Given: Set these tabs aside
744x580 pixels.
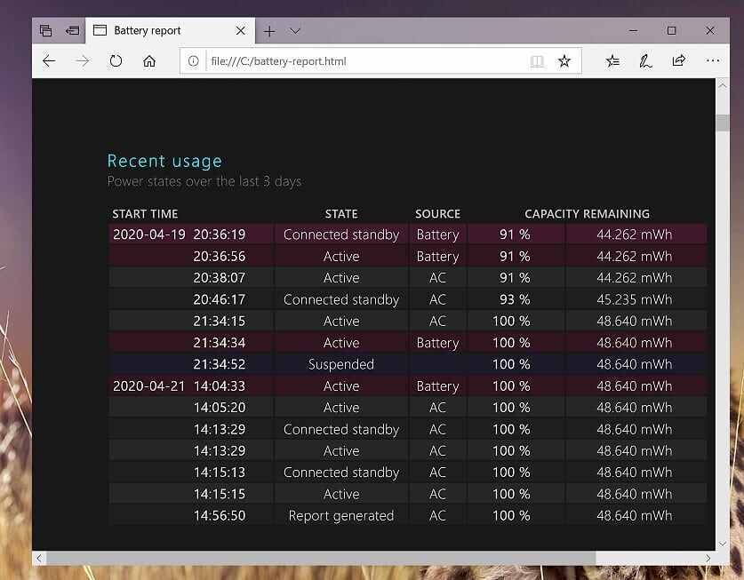Looking at the screenshot, I should tap(72, 31).
